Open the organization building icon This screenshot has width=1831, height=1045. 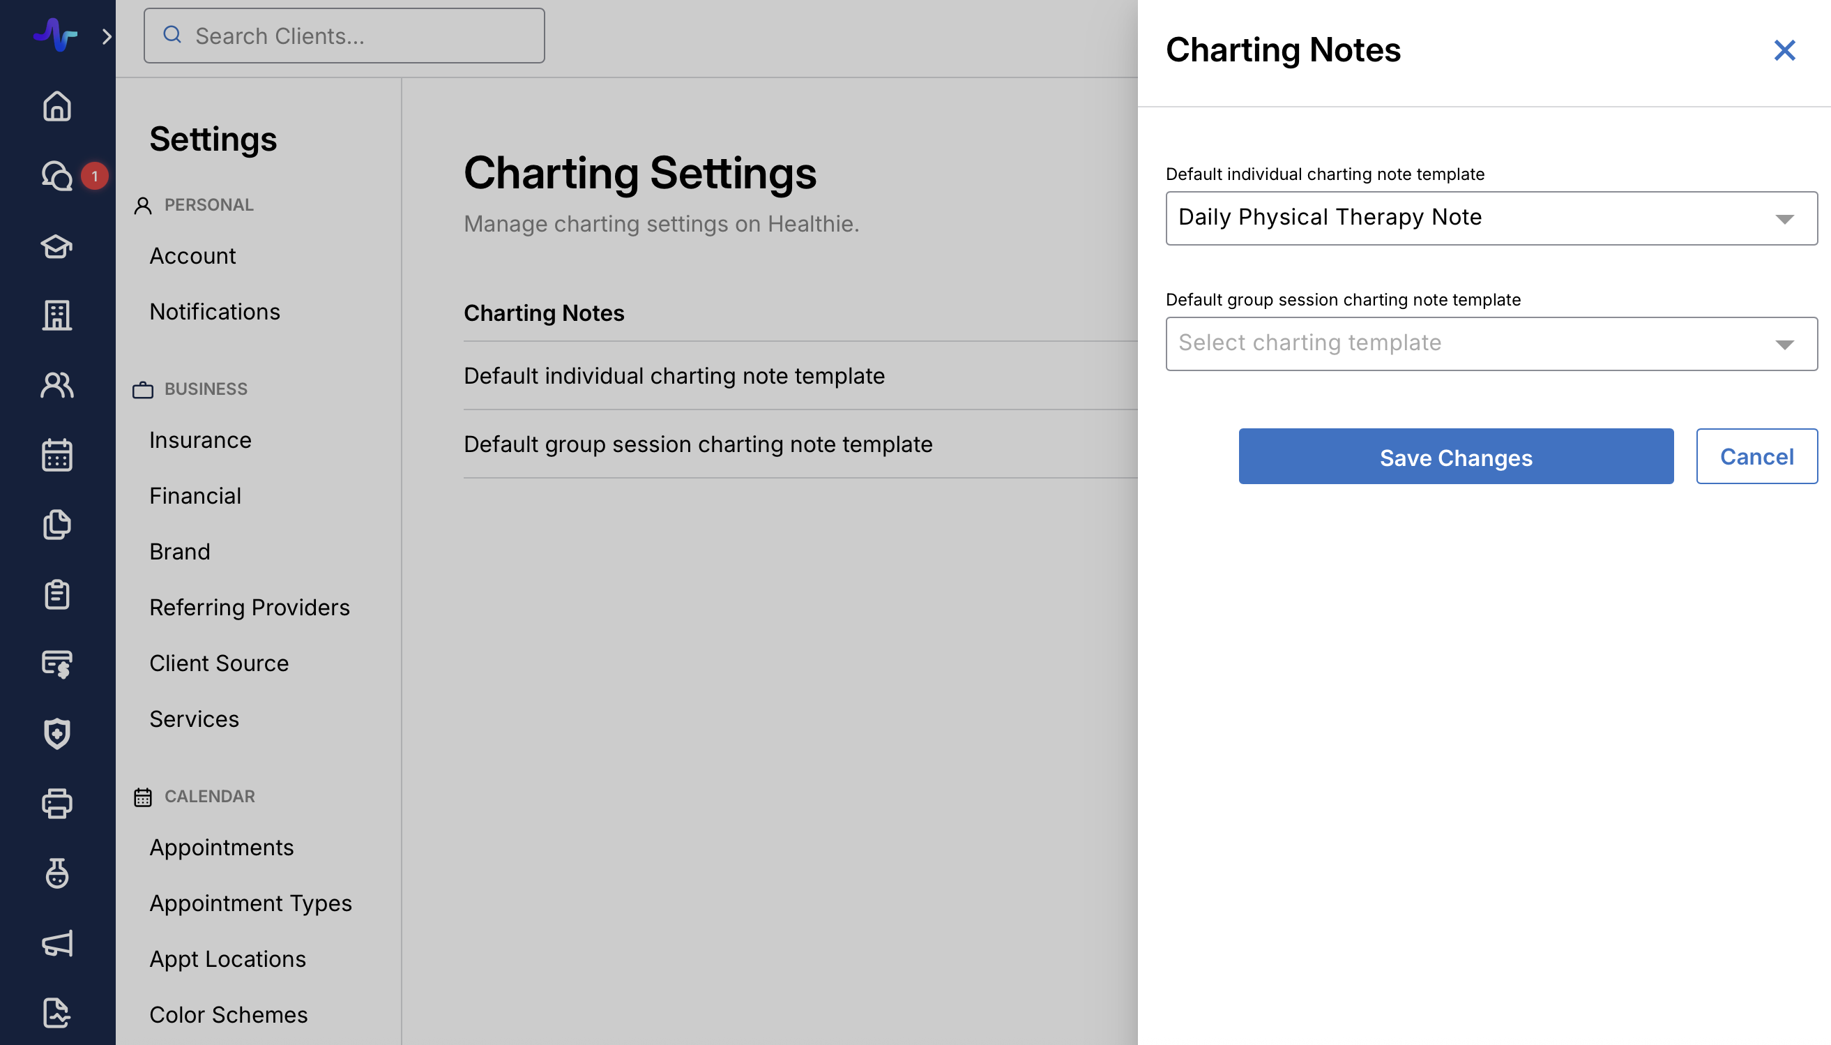point(56,315)
